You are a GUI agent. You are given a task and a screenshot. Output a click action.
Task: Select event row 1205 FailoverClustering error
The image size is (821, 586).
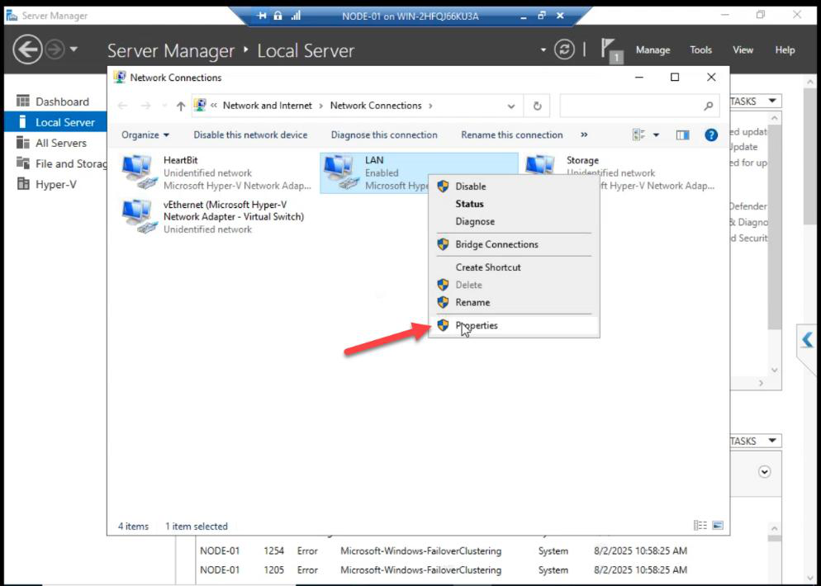[x=444, y=569]
